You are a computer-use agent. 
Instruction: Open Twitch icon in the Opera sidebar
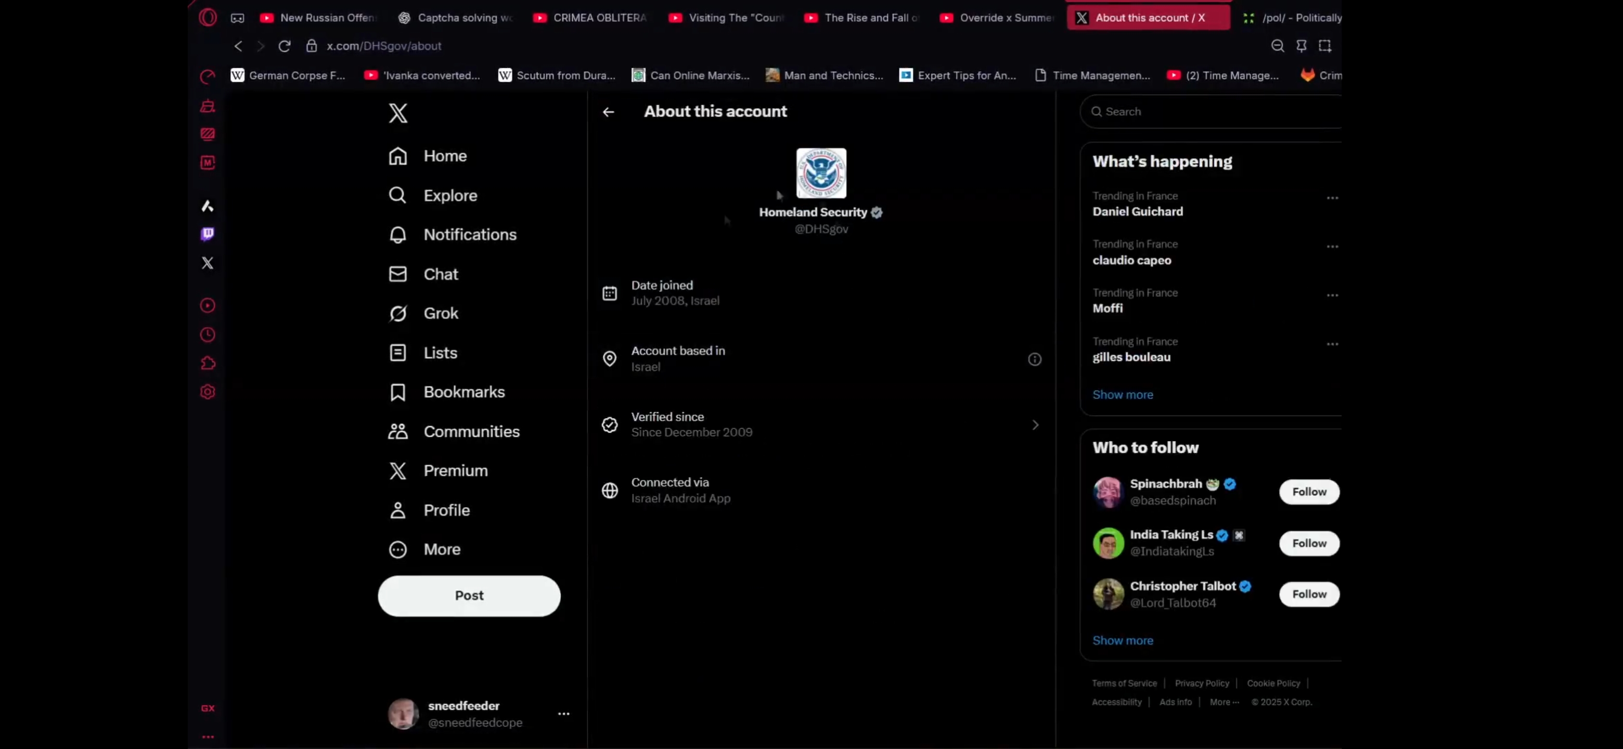point(207,235)
